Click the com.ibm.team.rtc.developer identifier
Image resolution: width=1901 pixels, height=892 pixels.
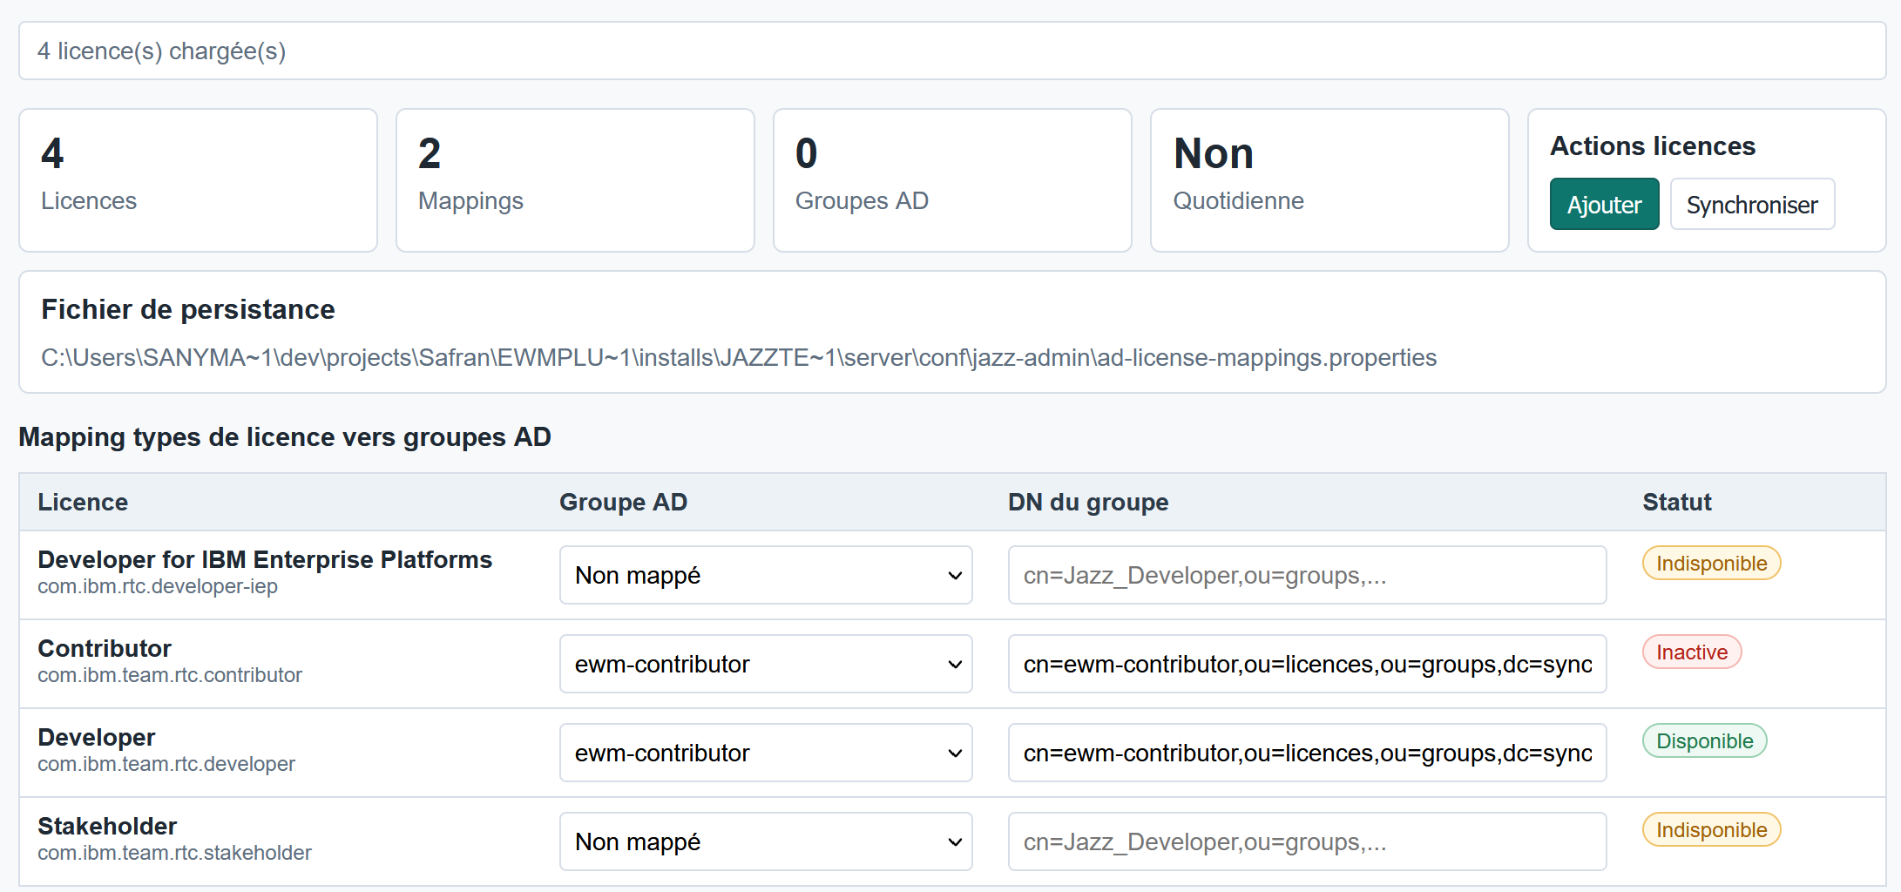[166, 764]
